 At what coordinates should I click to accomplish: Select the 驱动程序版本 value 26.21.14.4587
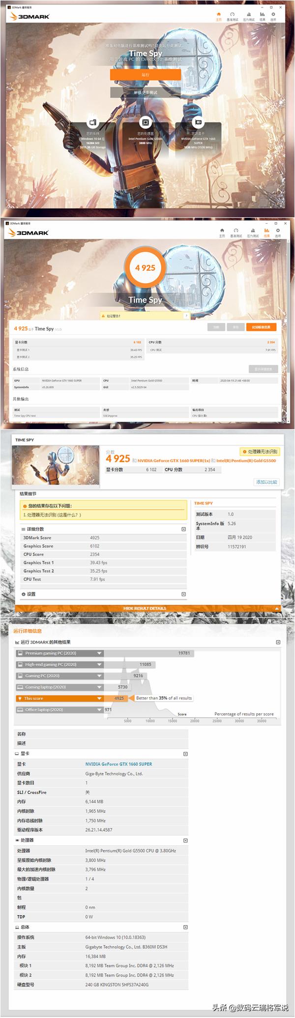[x=99, y=830]
